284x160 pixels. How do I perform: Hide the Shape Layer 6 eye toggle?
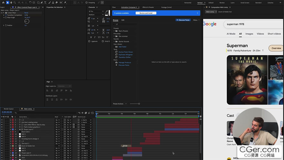[2, 129]
